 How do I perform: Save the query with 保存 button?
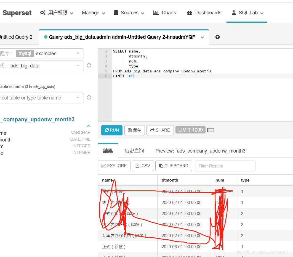pyautogui.click(x=135, y=130)
